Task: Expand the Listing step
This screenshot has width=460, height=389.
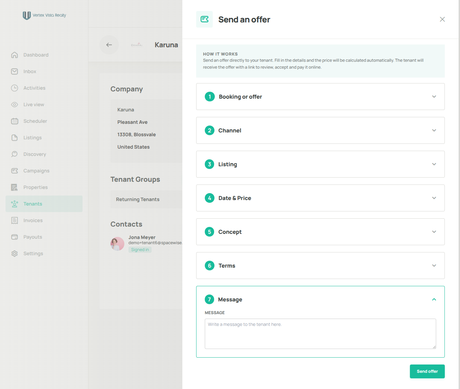Action: (320, 164)
